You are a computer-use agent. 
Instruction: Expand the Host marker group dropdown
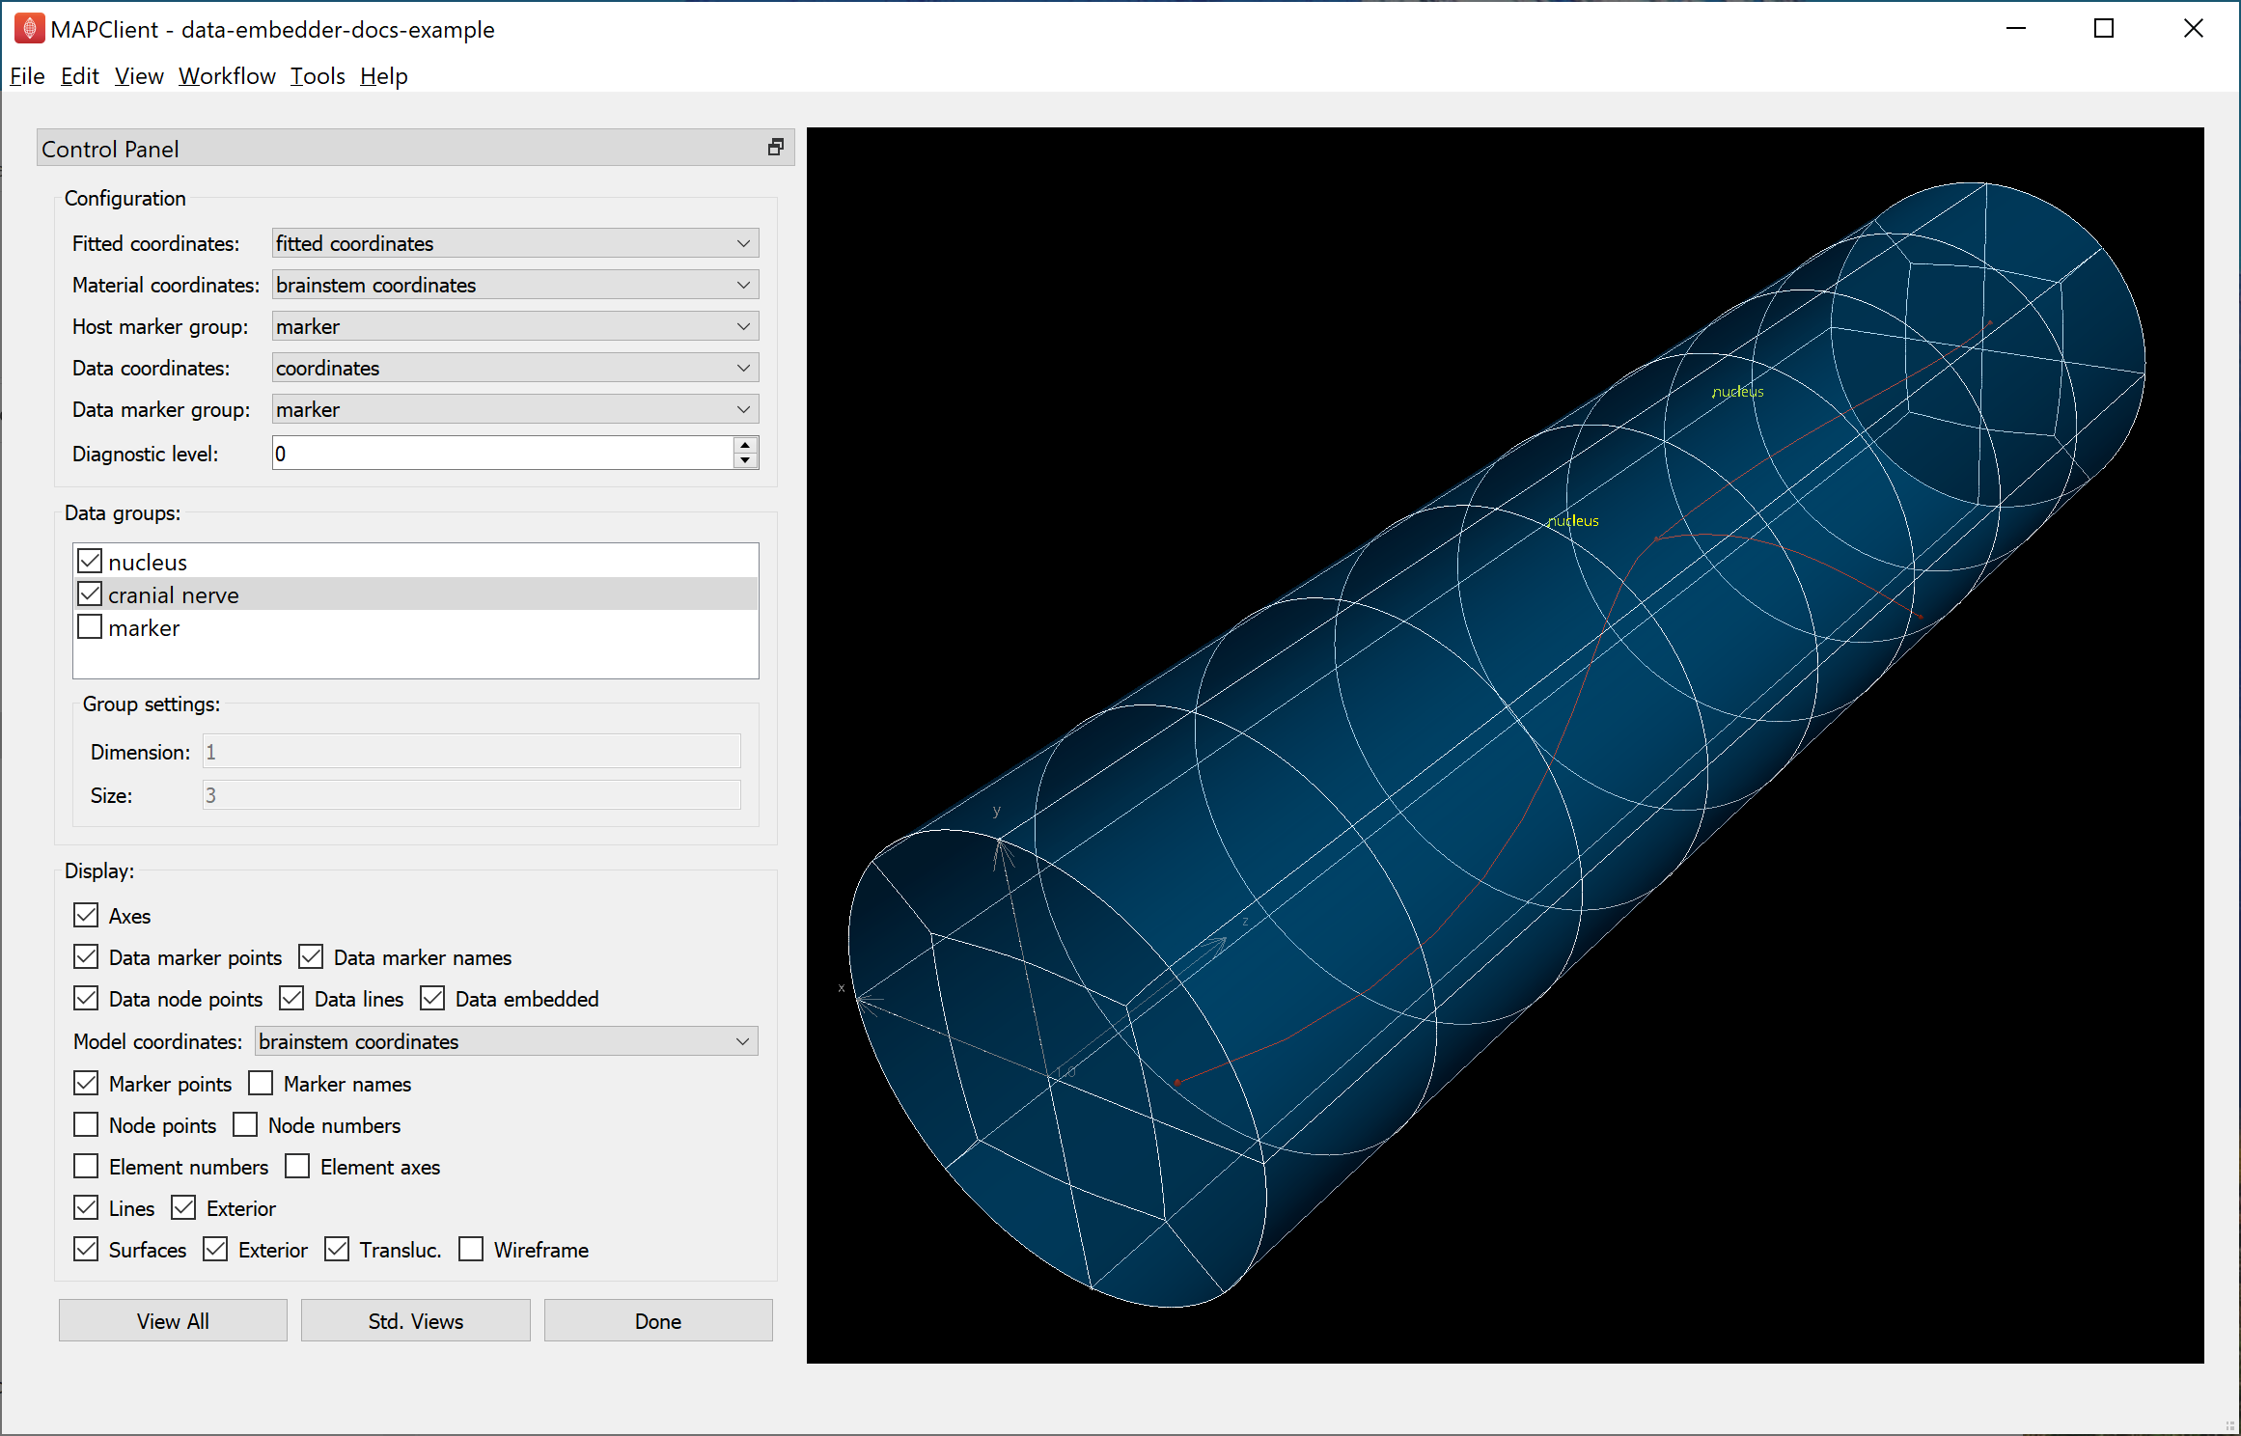pos(515,326)
